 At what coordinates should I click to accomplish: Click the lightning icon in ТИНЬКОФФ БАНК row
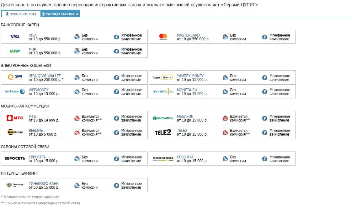click(x=116, y=185)
